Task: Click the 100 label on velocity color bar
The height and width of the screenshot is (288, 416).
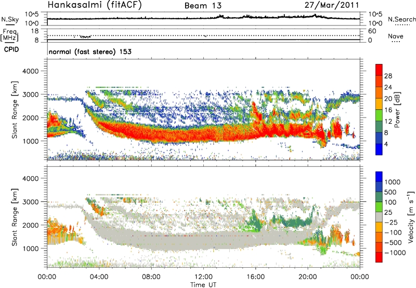Action: click(x=391, y=202)
